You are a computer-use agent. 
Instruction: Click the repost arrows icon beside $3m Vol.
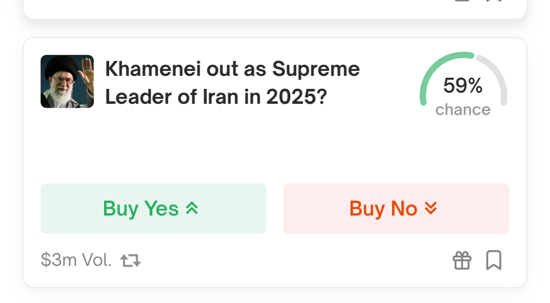click(131, 261)
